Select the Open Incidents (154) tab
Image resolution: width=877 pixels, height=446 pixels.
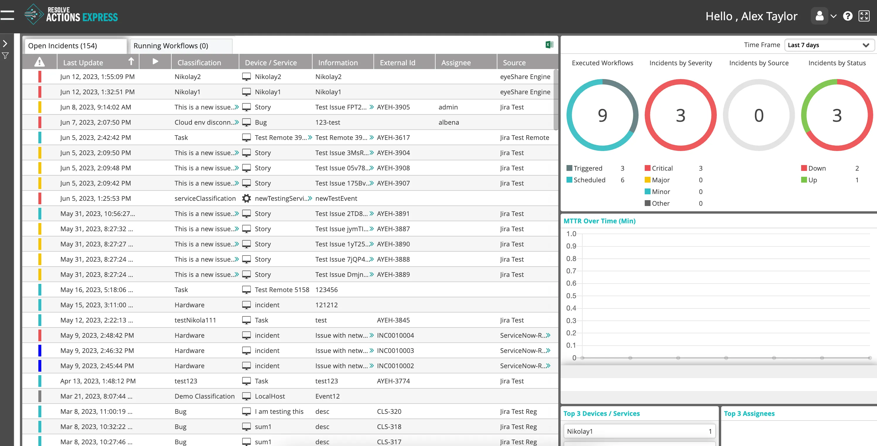pos(63,46)
